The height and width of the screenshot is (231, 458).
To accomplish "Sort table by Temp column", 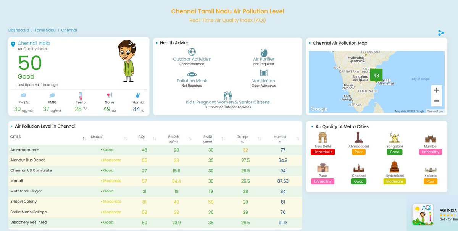I will point(259,139).
